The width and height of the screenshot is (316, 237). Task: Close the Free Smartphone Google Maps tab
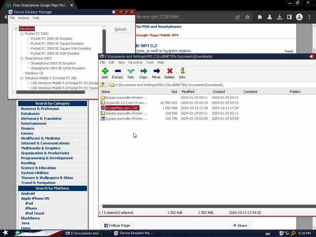[x=72, y=5]
